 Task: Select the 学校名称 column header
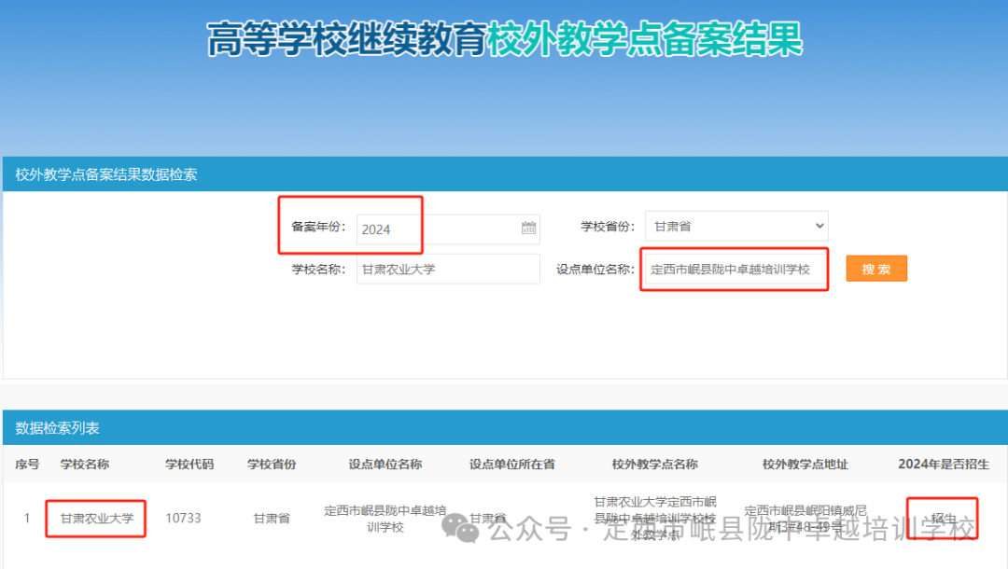pos(85,465)
